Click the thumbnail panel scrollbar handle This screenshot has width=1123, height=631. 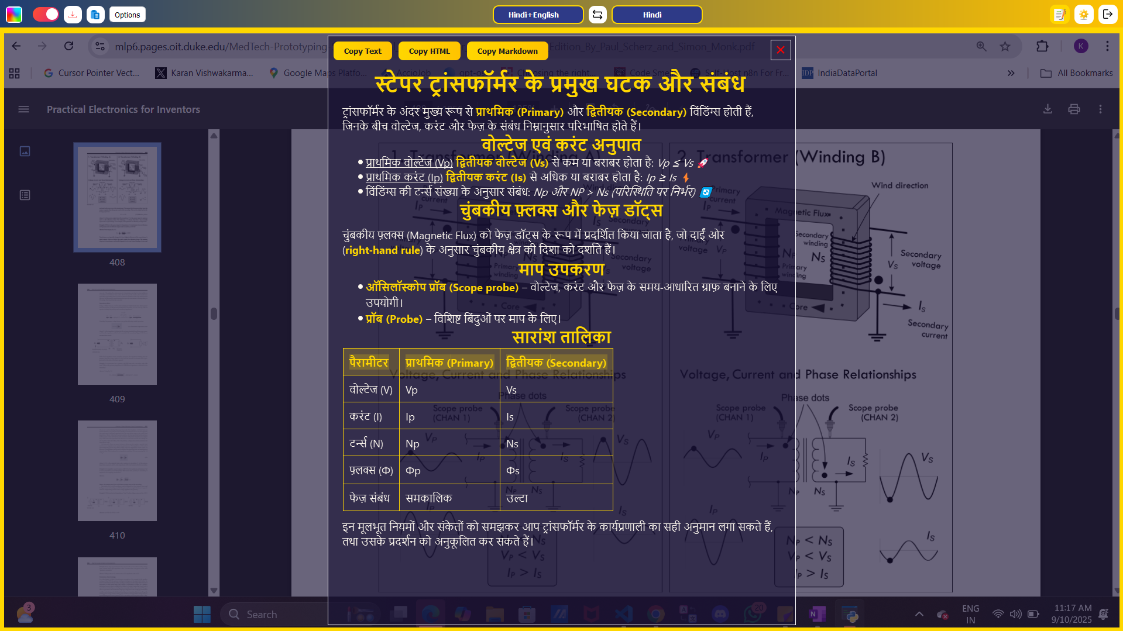[x=214, y=314]
